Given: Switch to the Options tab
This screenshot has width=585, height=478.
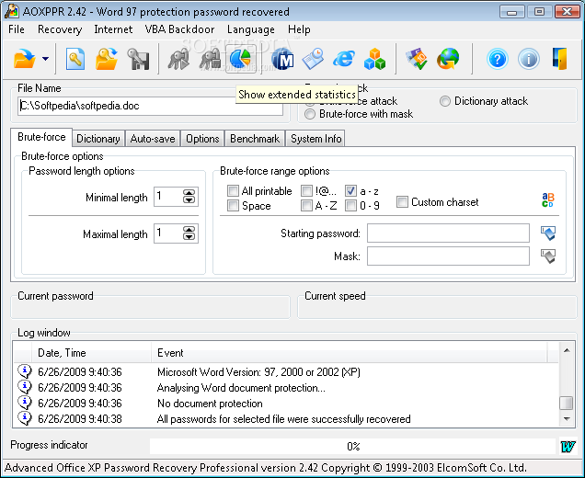Looking at the screenshot, I should [x=202, y=139].
